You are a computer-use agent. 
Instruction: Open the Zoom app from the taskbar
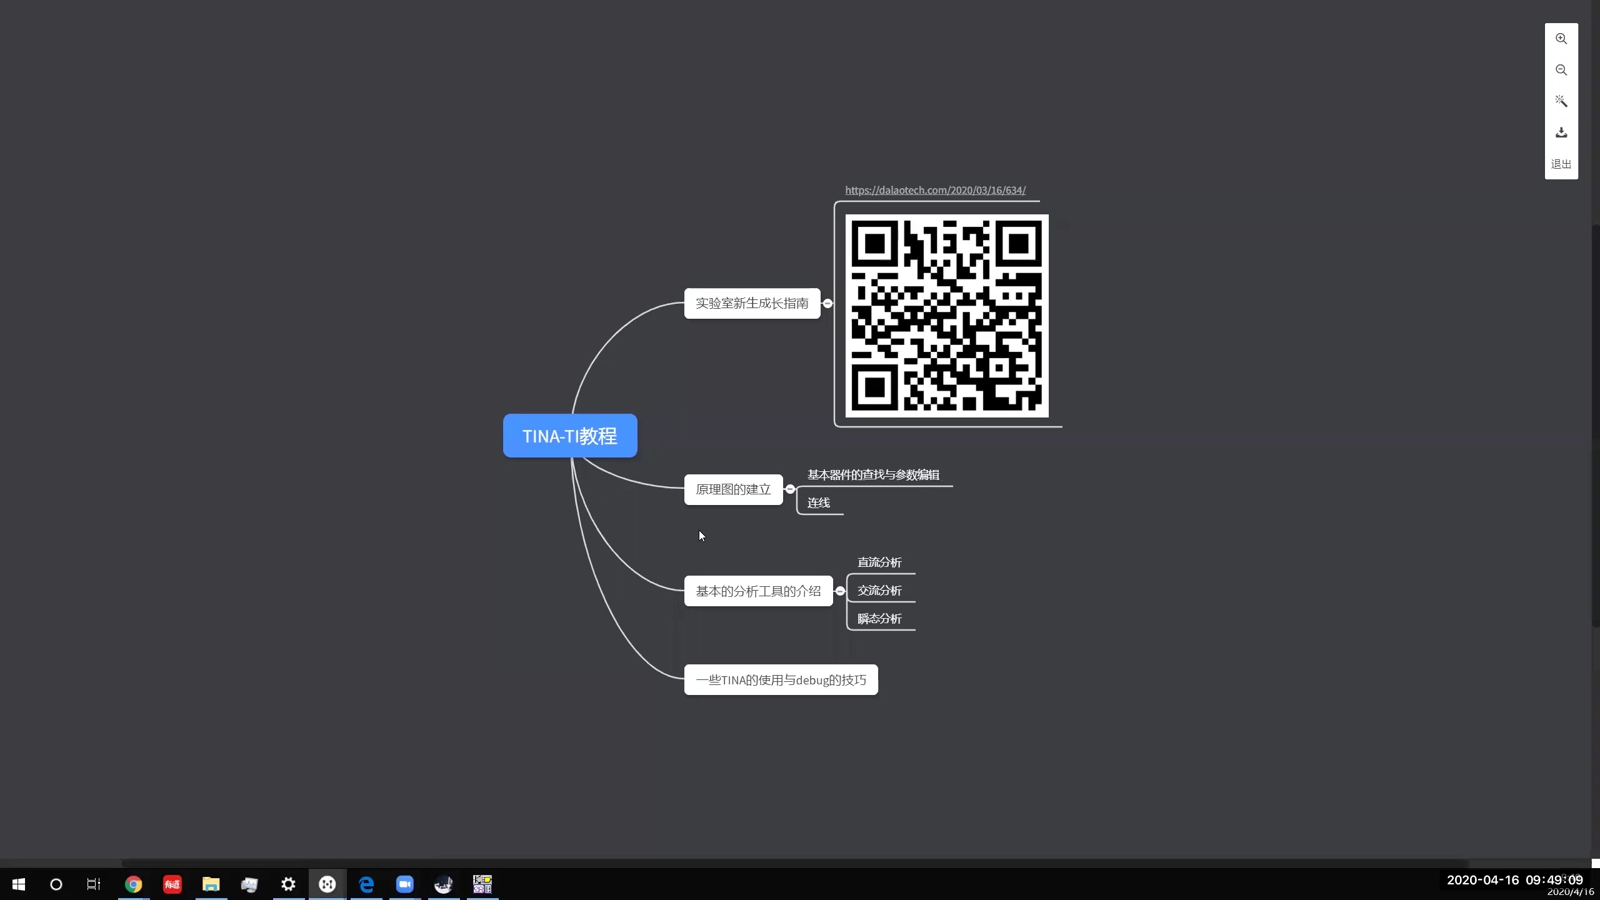click(405, 884)
